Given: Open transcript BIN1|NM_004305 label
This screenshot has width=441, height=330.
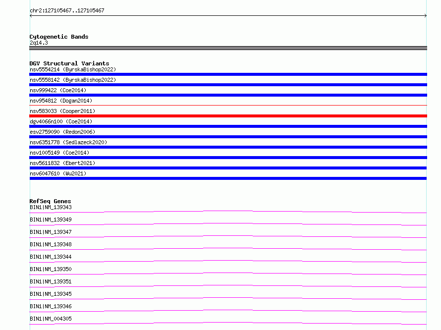Looking at the screenshot, I should [51, 319].
